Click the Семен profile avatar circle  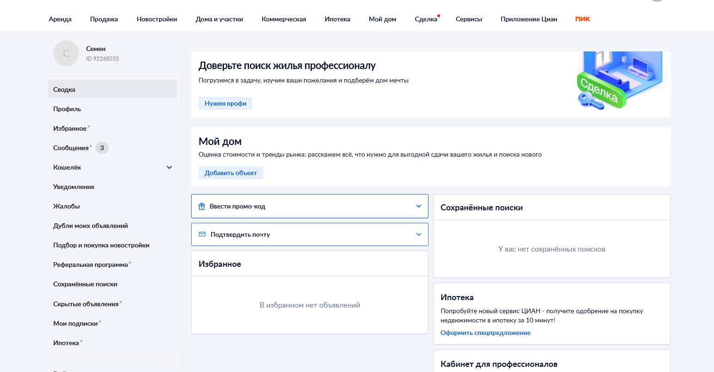tap(66, 53)
